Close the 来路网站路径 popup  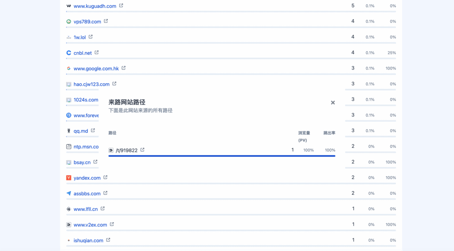pos(333,102)
